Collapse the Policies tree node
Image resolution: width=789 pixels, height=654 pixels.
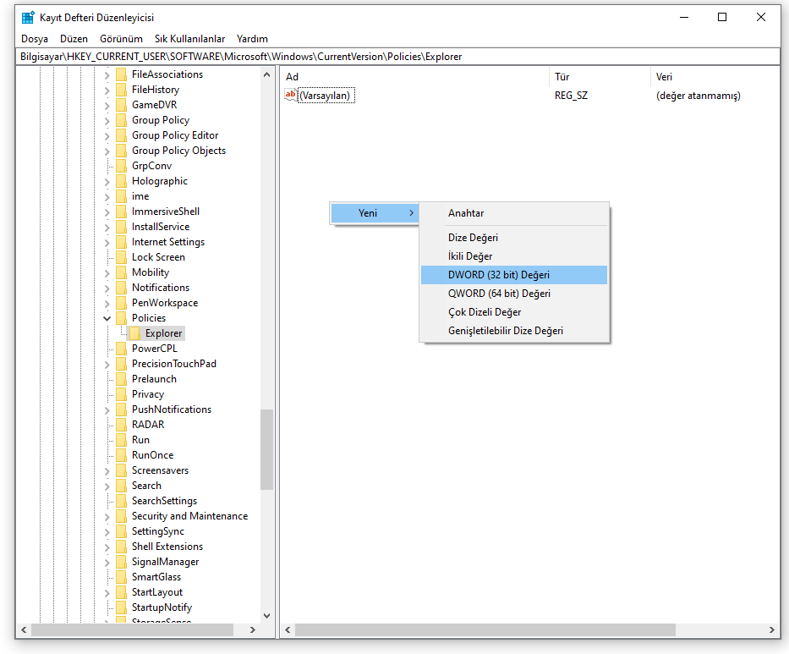(x=107, y=318)
